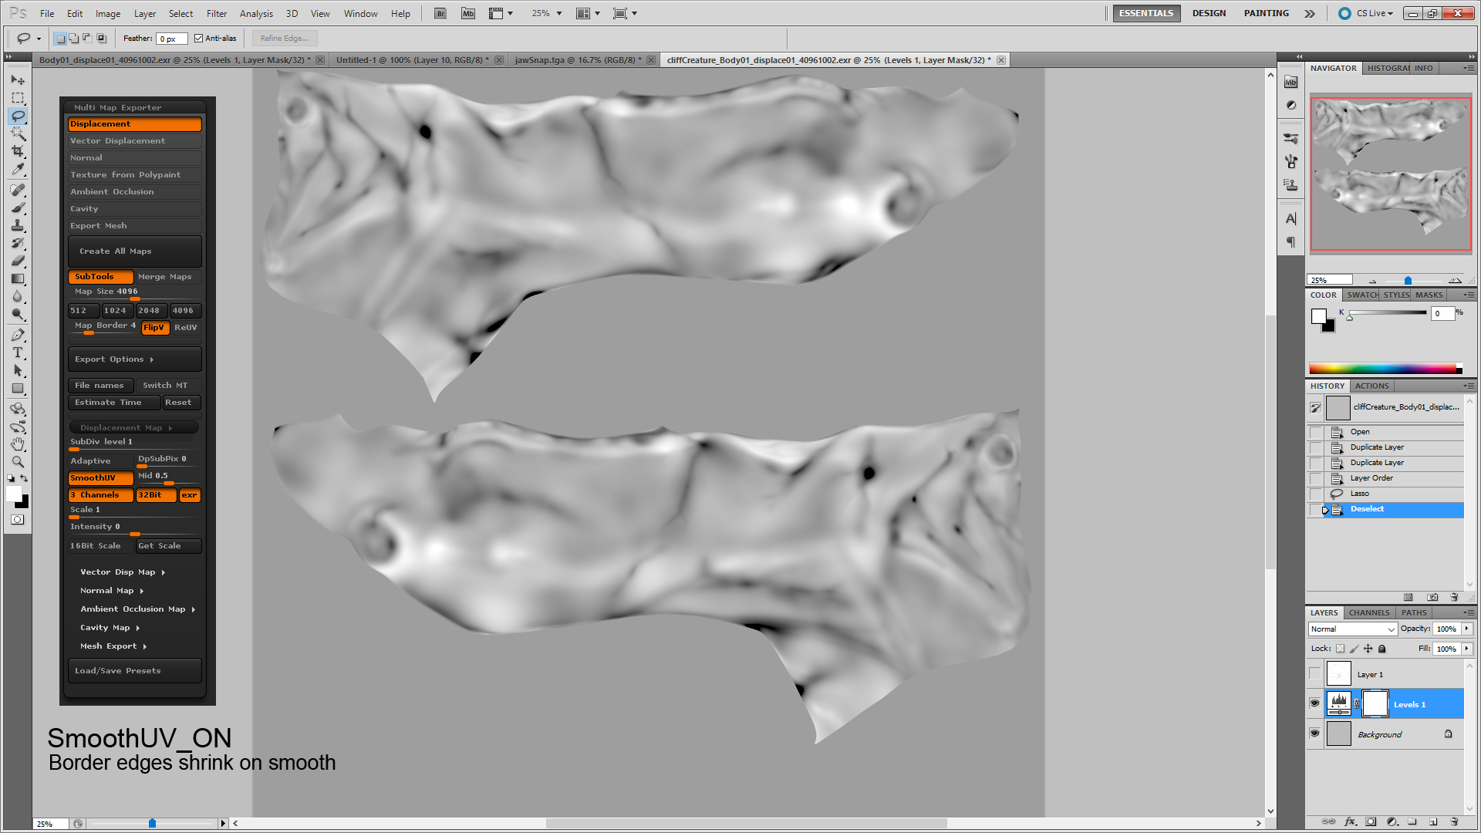Hide the Levels 1 adjustment layer
The width and height of the screenshot is (1481, 833).
point(1315,703)
